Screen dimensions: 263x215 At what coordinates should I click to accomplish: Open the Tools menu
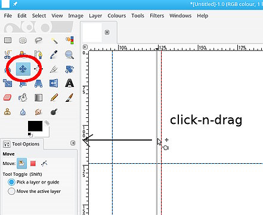138,15
